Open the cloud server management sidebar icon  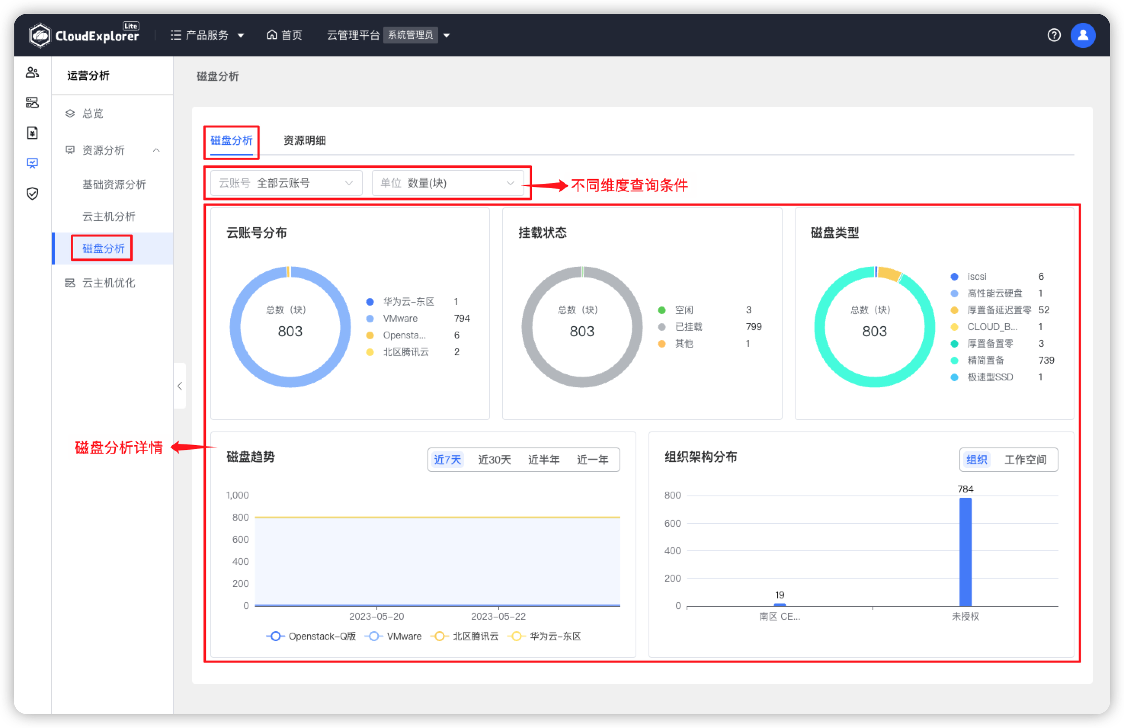click(32, 103)
